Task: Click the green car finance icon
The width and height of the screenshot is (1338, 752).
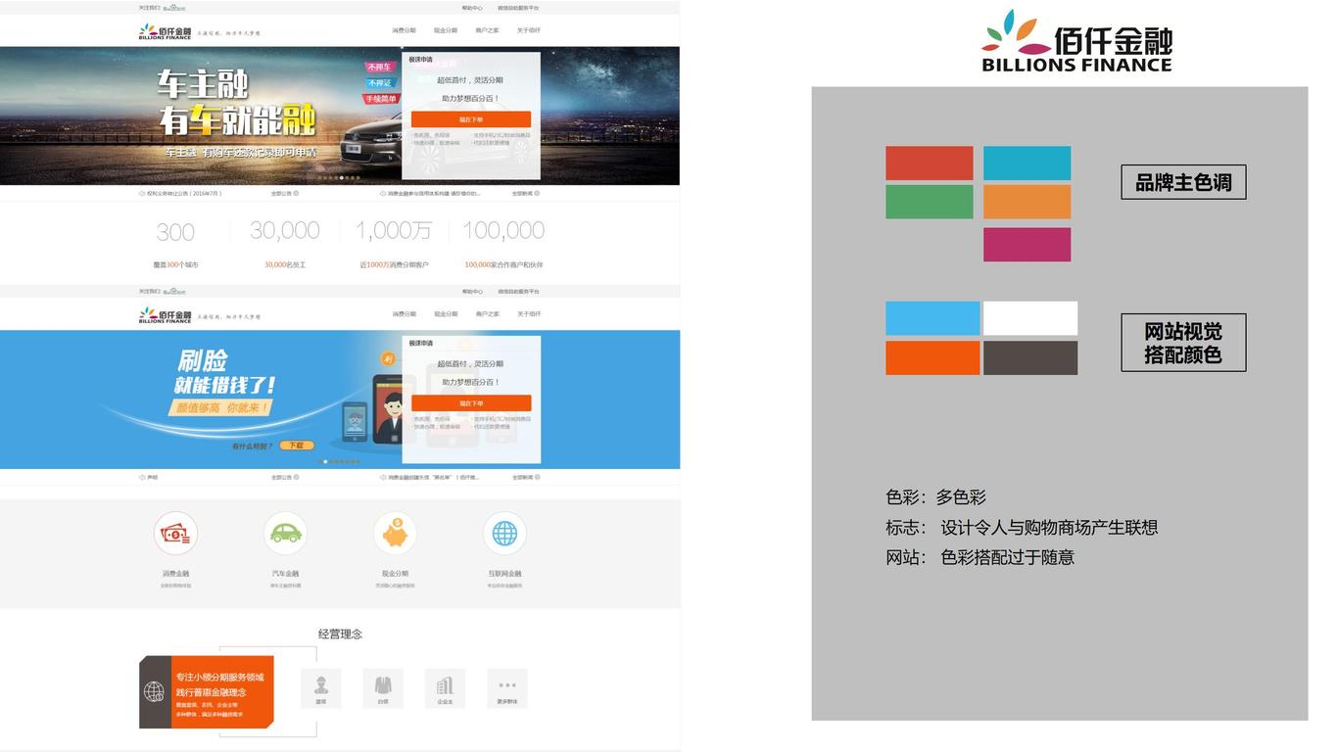Action: tap(285, 534)
